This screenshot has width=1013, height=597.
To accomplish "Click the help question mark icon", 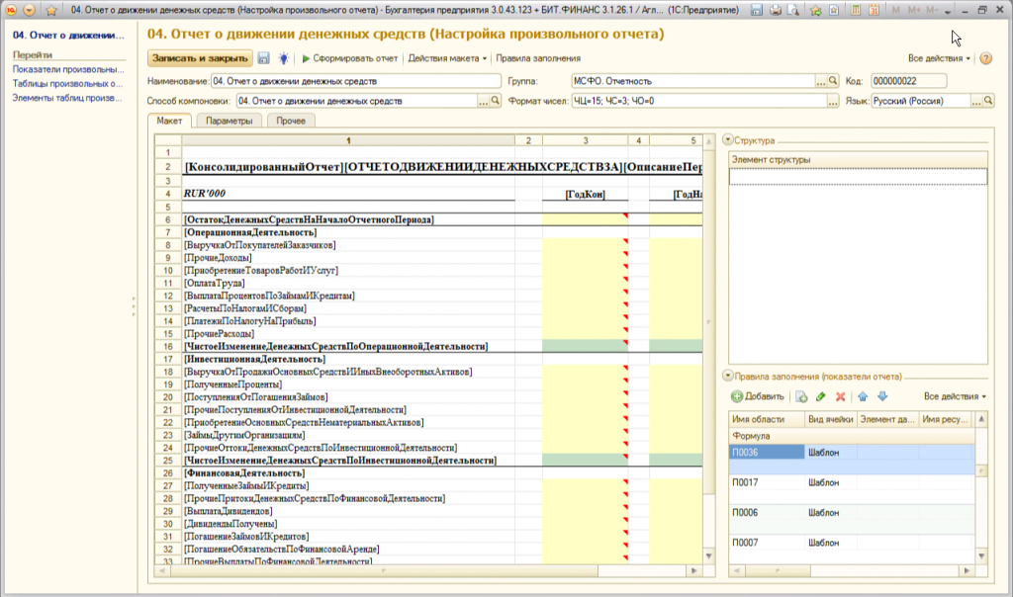I will [x=985, y=58].
